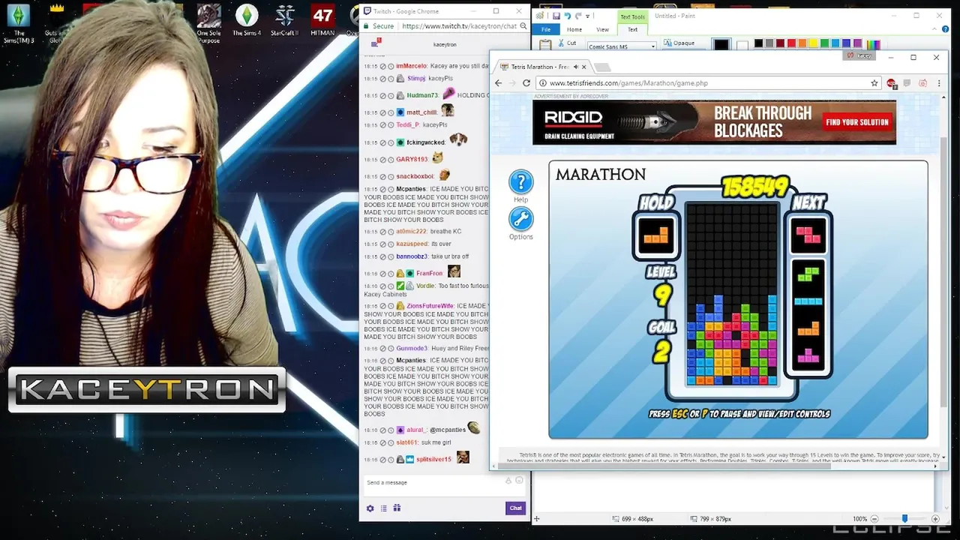
Task: Click username Hudman73 in chat
Action: 422,95
